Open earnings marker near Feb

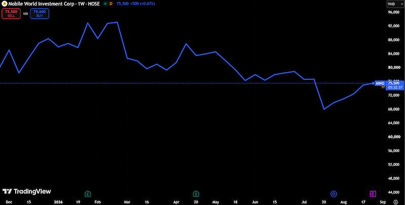[88, 194]
